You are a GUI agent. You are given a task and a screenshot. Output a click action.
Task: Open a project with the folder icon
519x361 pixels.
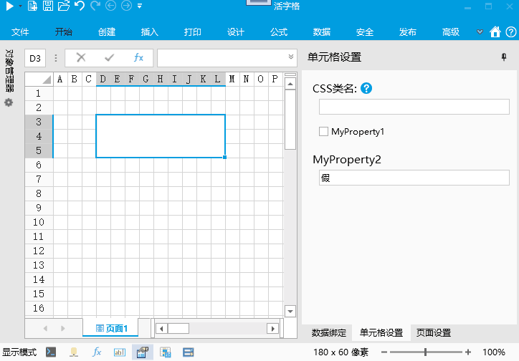64,6
